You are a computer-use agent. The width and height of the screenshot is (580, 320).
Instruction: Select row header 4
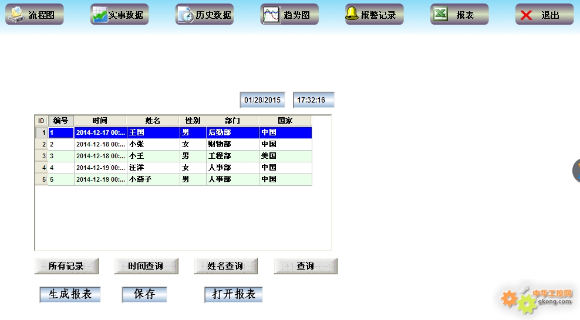pos(42,168)
